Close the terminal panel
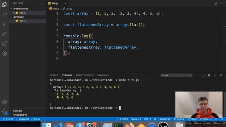This screenshot has height=127, width=226. point(221,75)
